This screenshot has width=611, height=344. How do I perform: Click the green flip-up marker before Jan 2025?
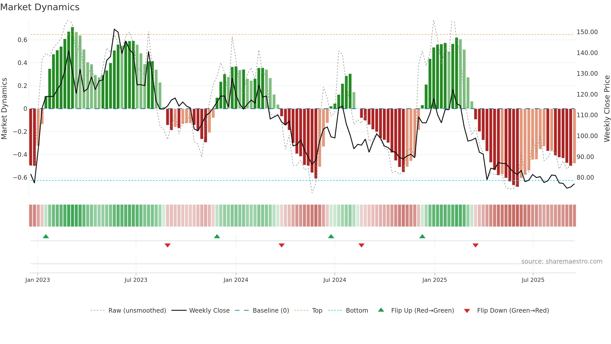[x=422, y=236]
